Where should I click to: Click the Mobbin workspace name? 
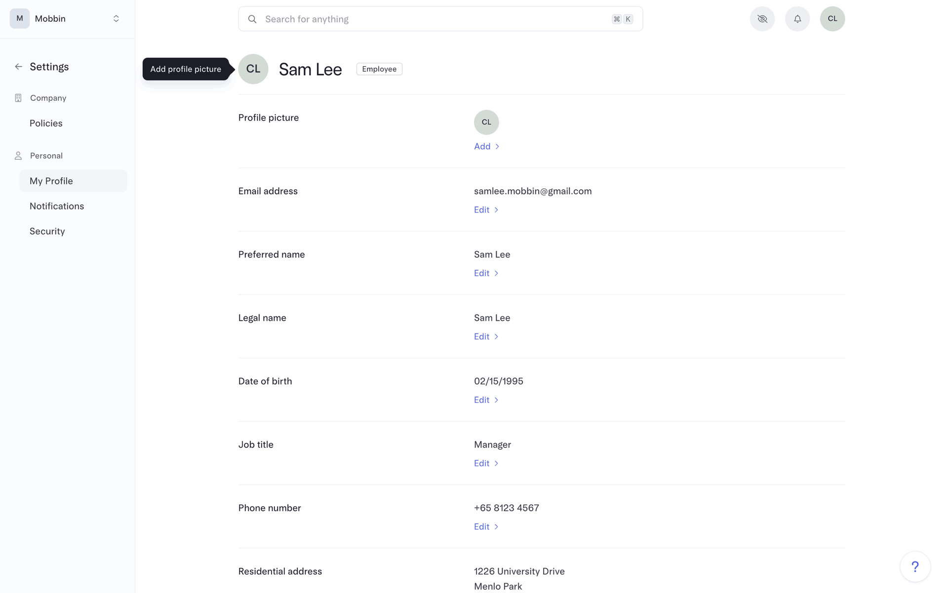point(50,19)
